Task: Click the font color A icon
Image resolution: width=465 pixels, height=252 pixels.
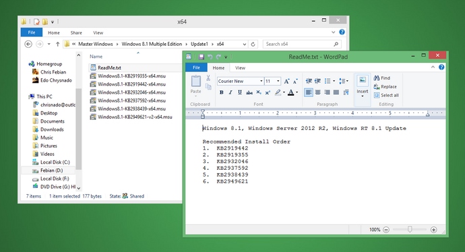Action: (x=291, y=92)
